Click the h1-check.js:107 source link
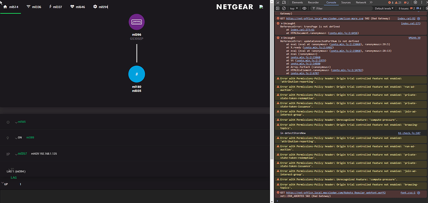This screenshot has width=428, height=203. pos(409,133)
